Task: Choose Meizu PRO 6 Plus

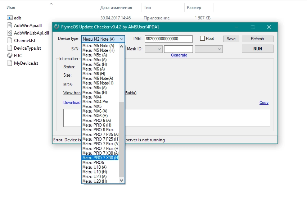Action: pyautogui.click(x=100, y=130)
